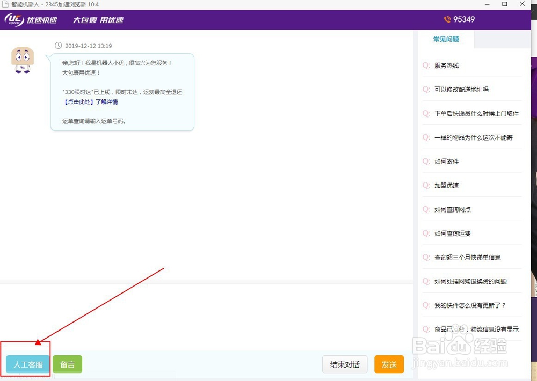Click the clock icon beside the timestamp

tap(58, 45)
